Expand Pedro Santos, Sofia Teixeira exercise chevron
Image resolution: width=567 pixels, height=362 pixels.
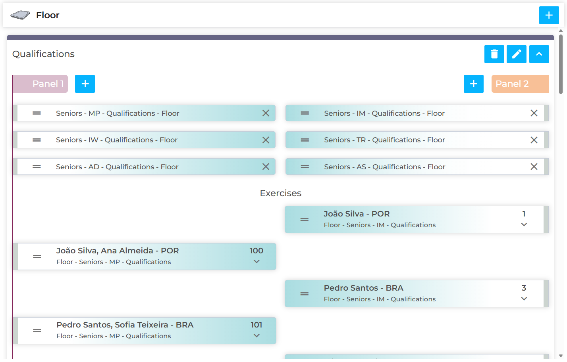256,336
